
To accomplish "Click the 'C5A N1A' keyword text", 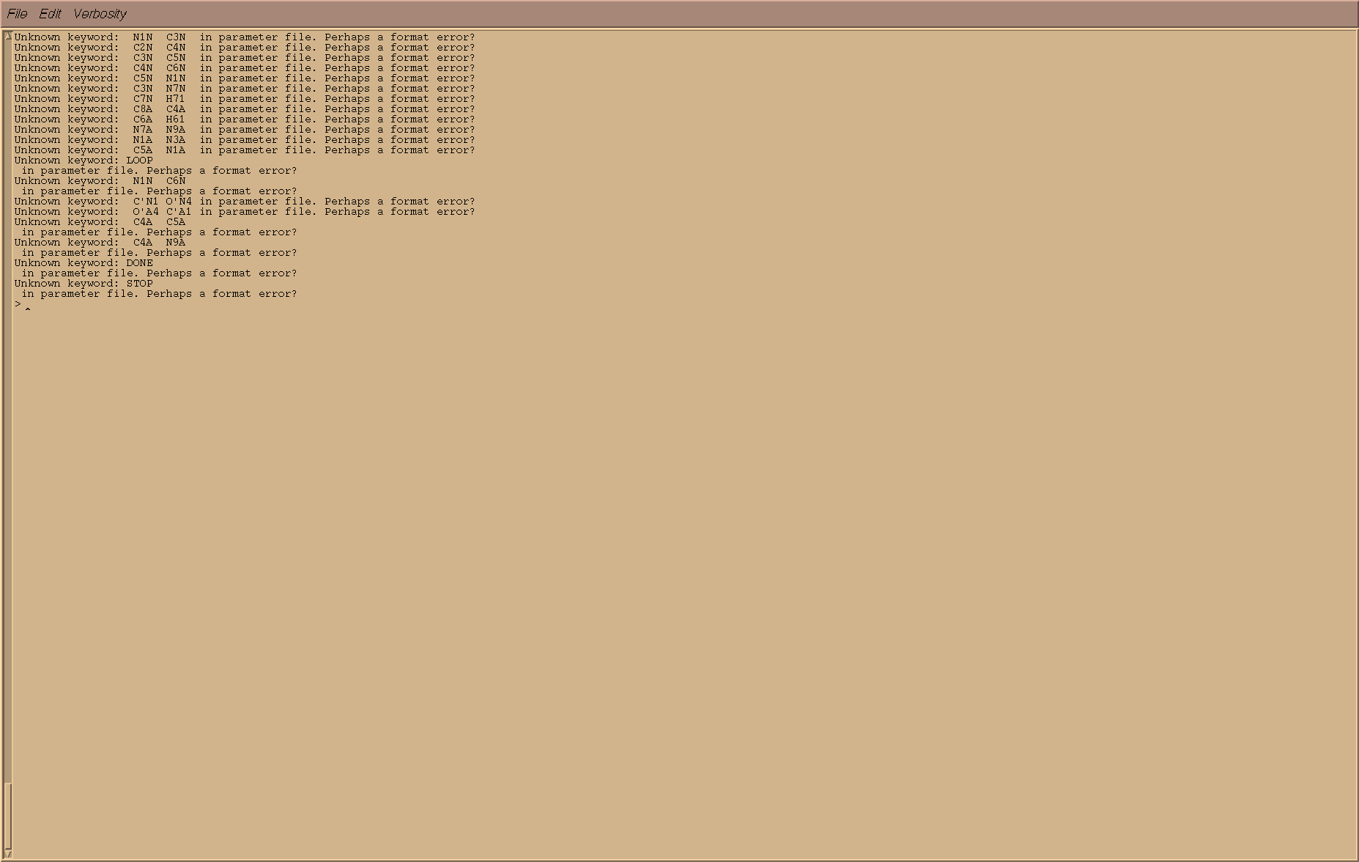I will tap(159, 150).
